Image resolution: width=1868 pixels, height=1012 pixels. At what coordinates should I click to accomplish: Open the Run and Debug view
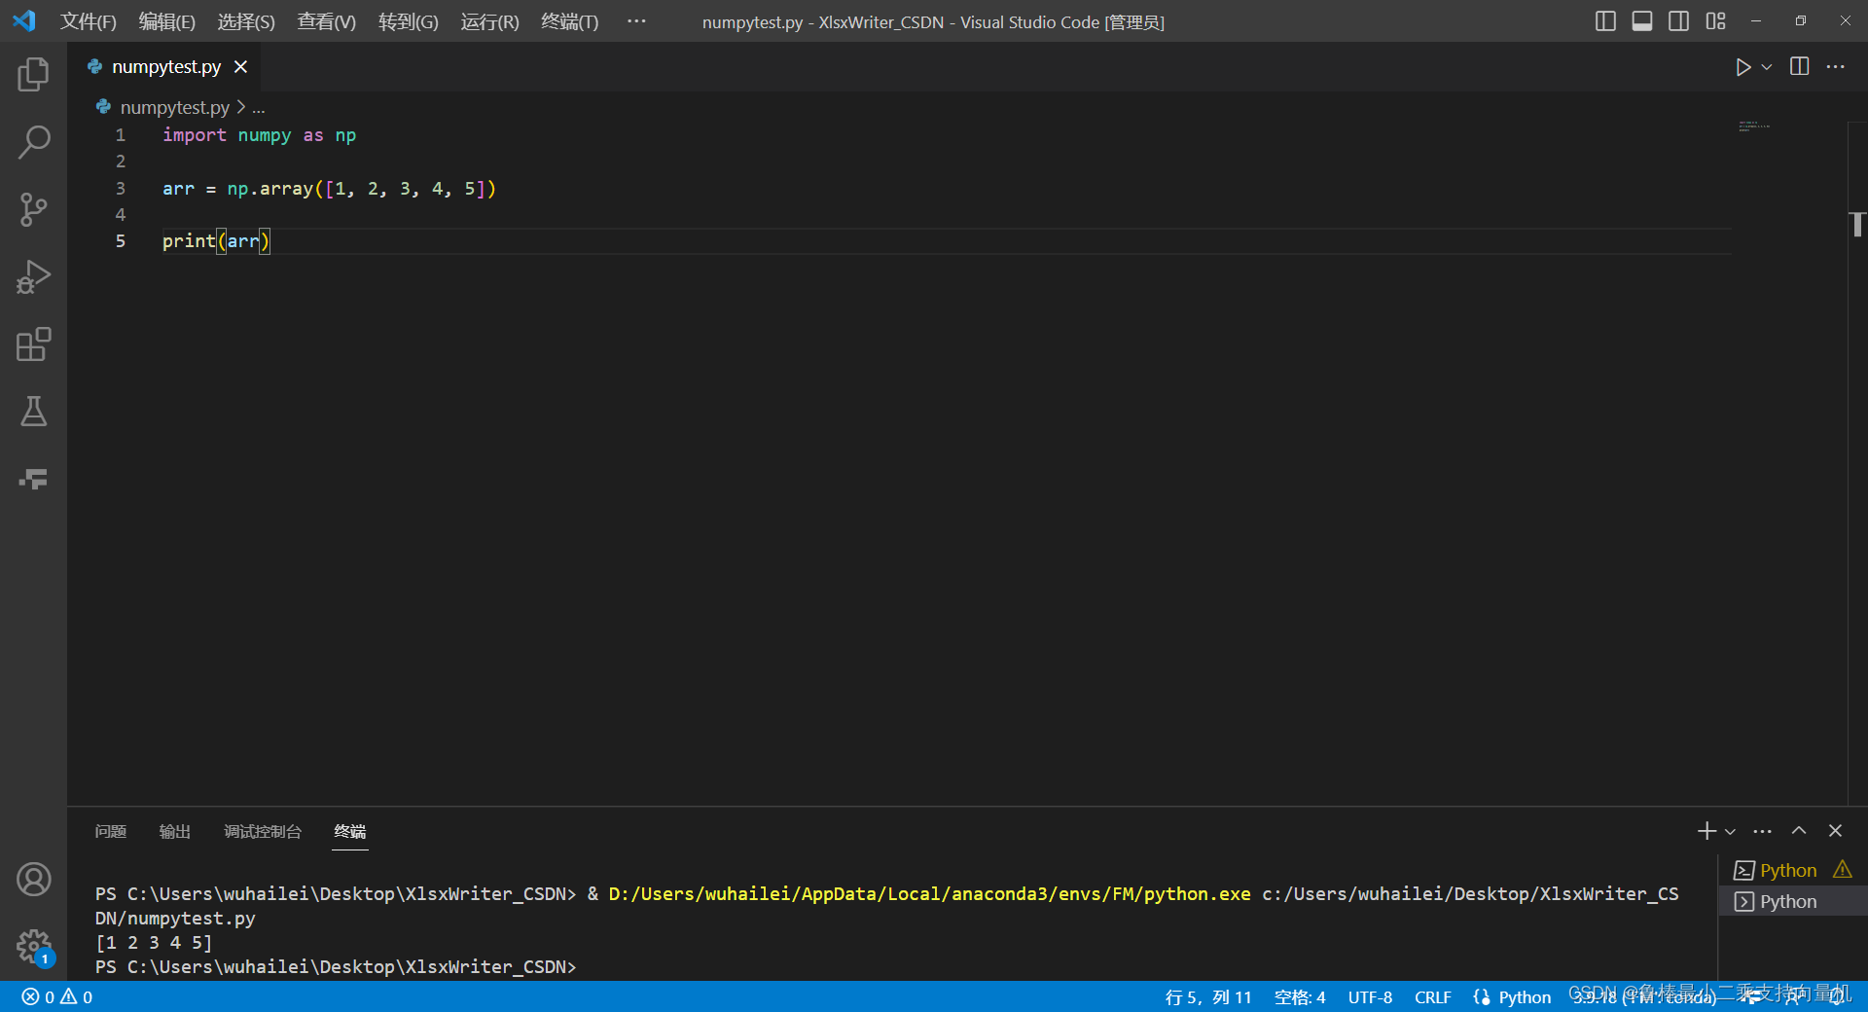click(x=33, y=277)
